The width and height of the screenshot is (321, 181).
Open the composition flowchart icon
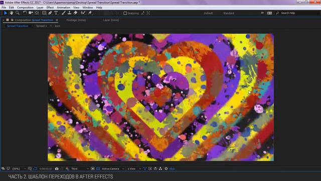coord(160,169)
